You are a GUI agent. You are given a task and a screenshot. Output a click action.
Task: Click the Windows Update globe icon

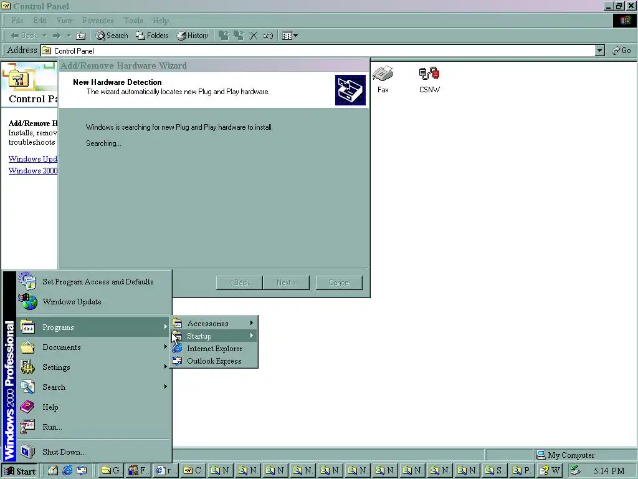point(27,301)
